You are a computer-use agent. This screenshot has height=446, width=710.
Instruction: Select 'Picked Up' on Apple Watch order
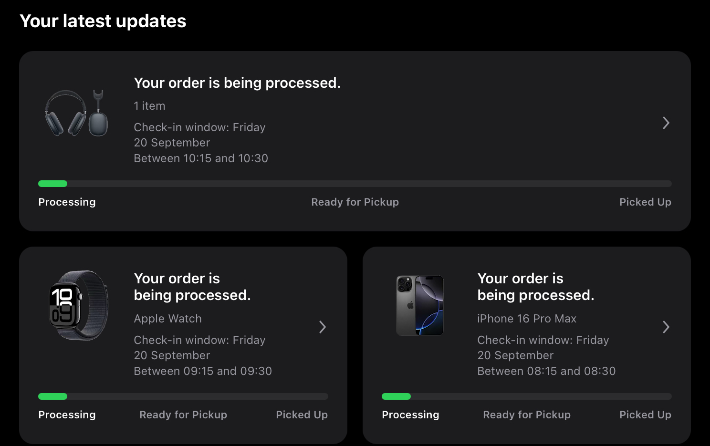302,415
